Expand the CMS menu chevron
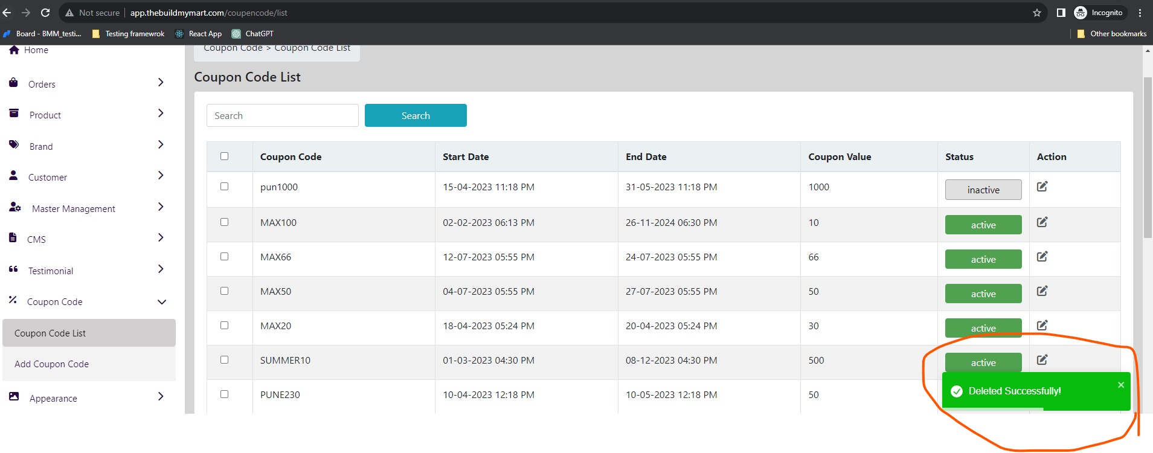This screenshot has height=453, width=1153. (161, 237)
